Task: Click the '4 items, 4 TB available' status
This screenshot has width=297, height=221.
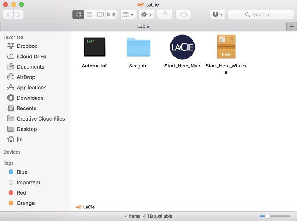Action: tap(148, 216)
